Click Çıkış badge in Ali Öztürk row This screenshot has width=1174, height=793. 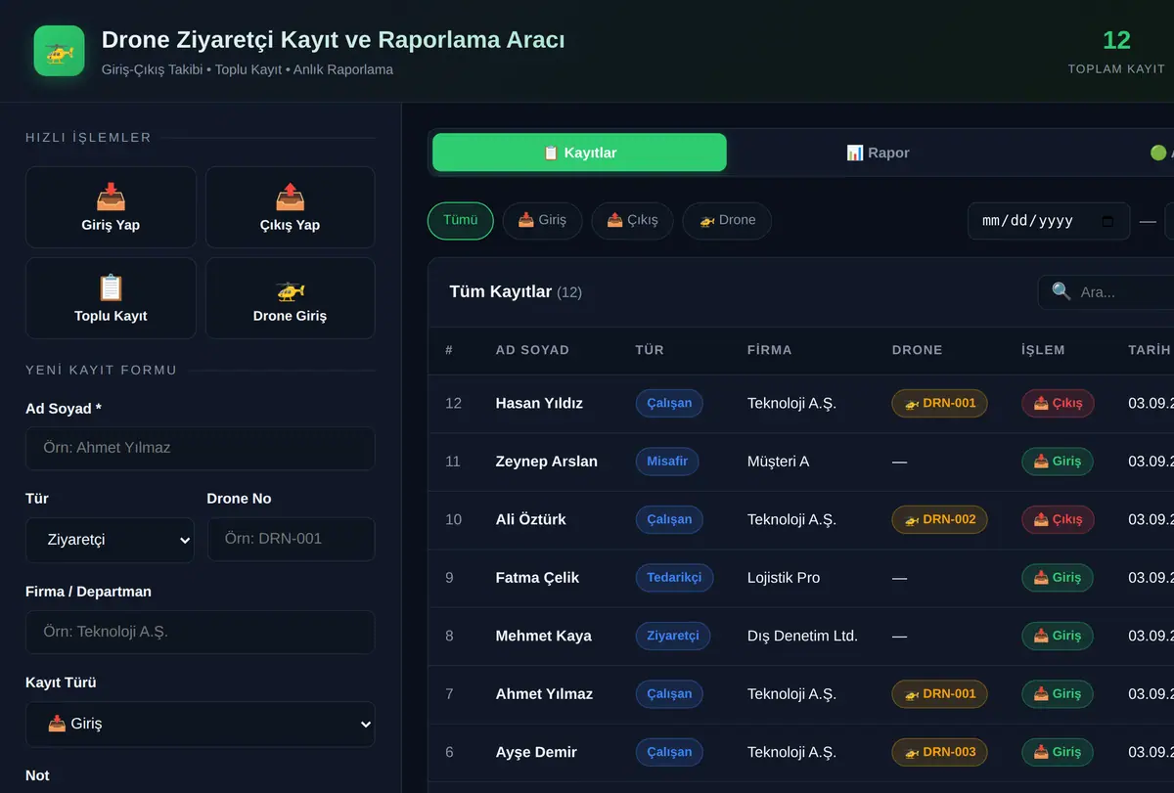click(x=1058, y=519)
